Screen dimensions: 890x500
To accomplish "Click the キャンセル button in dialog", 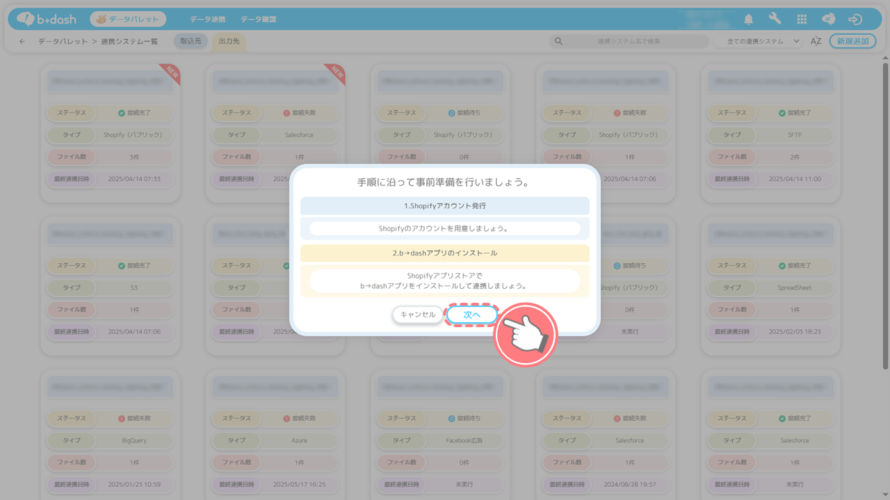I will (x=418, y=315).
